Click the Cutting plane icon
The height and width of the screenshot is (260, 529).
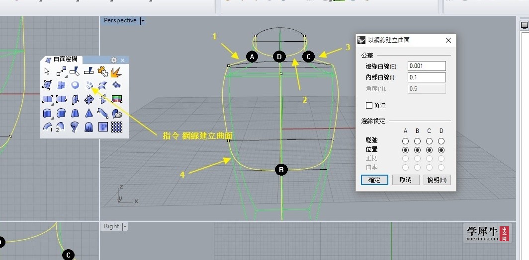click(x=102, y=99)
